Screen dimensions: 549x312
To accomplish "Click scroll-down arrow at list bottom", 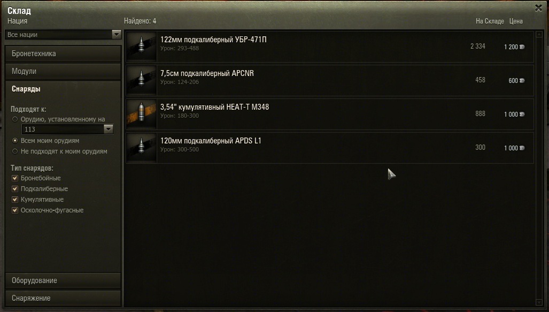I will pyautogui.click(x=539, y=302).
